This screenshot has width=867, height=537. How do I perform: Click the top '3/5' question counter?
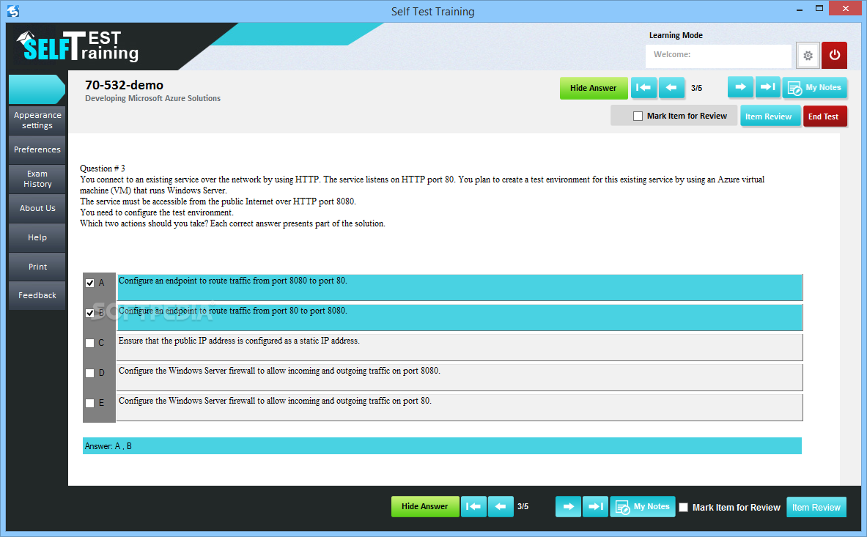tap(697, 89)
